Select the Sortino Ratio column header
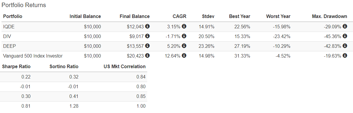The image size is (353, 113). click(x=64, y=66)
